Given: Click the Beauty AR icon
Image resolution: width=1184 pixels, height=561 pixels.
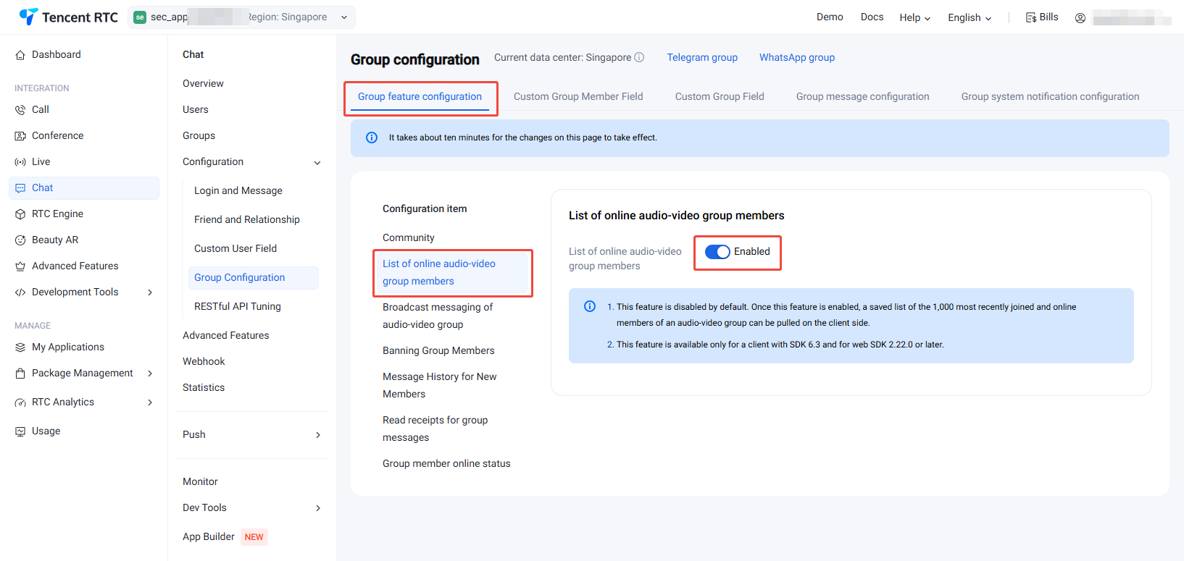Looking at the screenshot, I should pyautogui.click(x=20, y=240).
